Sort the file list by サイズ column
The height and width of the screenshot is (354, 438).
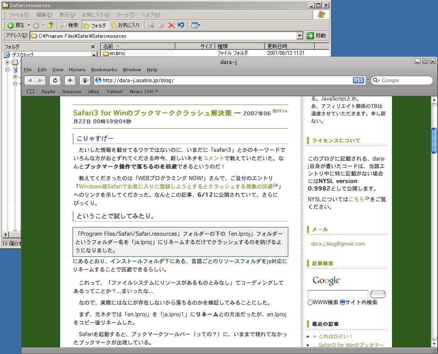pyautogui.click(x=195, y=46)
